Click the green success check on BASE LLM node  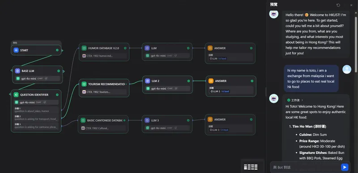coord(59,71)
